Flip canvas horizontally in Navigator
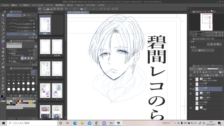224x126 pixels. coord(220,36)
